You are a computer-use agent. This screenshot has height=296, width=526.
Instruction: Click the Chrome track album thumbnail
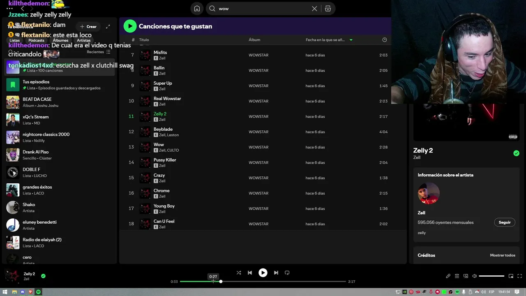145,193
